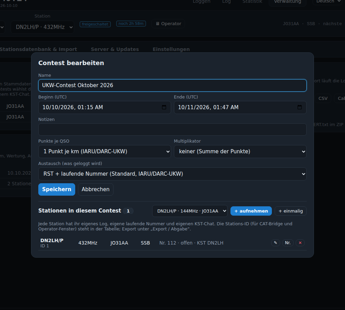This screenshot has width=345, height=310.
Task: Click the Beginn (UTC) date field
Action: (x=105, y=107)
